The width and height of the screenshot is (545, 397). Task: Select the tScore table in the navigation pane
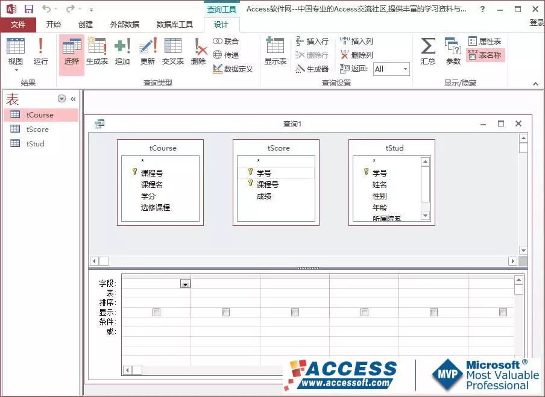click(x=37, y=129)
